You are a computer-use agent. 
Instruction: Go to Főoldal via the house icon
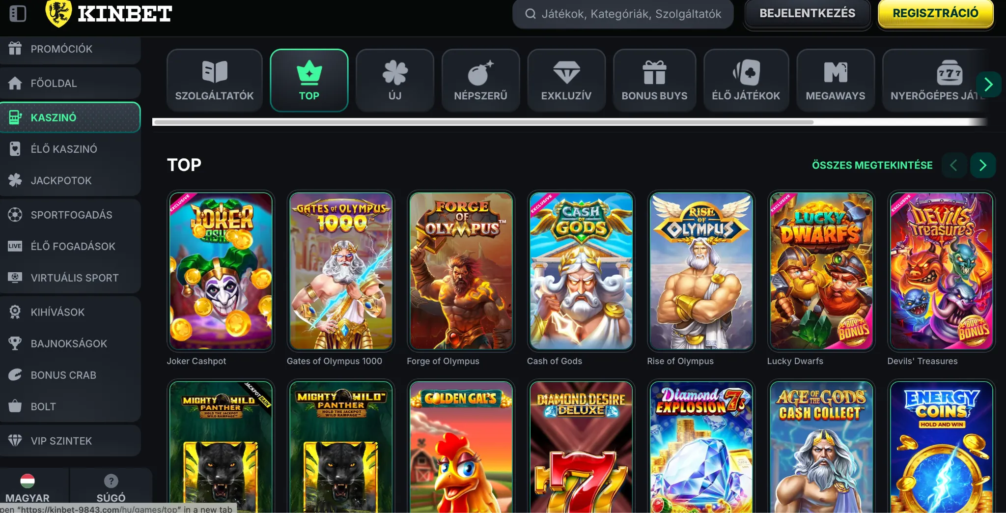(x=15, y=83)
